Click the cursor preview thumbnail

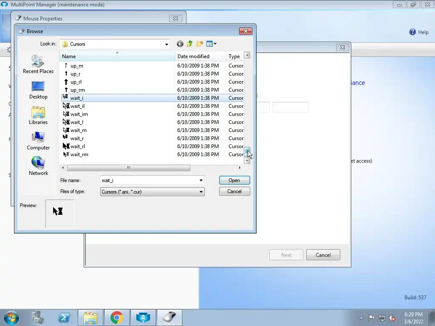[x=59, y=214]
